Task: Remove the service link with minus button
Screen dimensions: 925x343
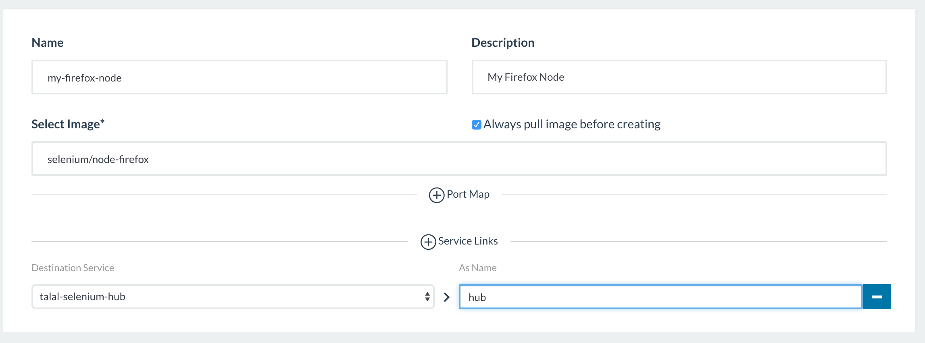Action: (x=877, y=297)
